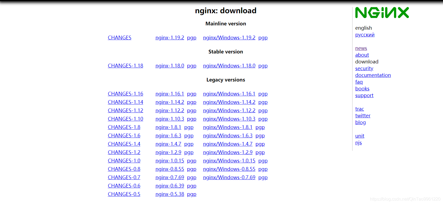Download nginx-1.16.1
The height and width of the screenshot is (204, 443).
coord(170,94)
